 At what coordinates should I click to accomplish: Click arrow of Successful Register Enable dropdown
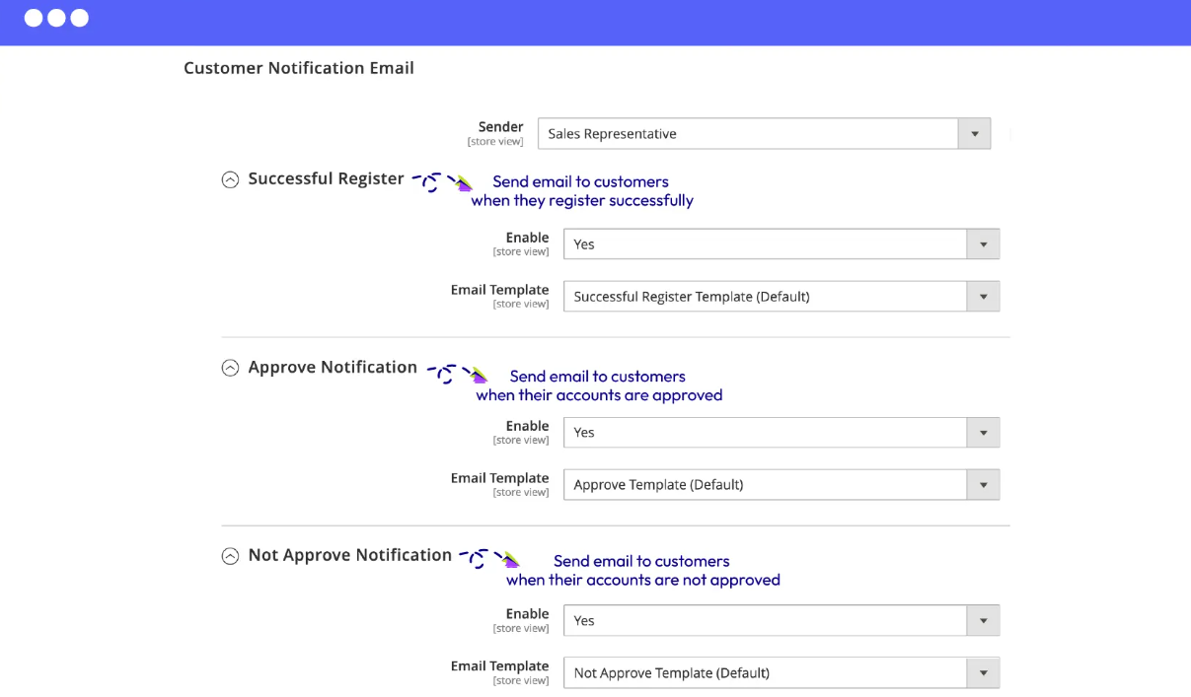[x=983, y=244]
